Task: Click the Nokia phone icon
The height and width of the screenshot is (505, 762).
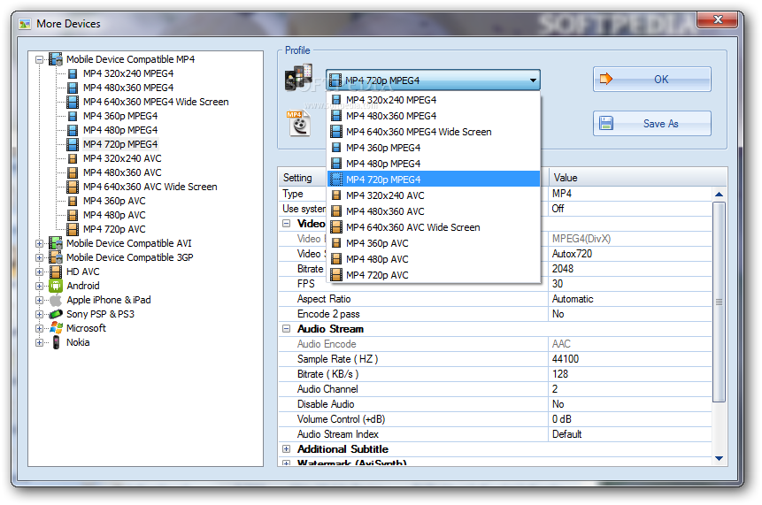Action: tap(56, 342)
